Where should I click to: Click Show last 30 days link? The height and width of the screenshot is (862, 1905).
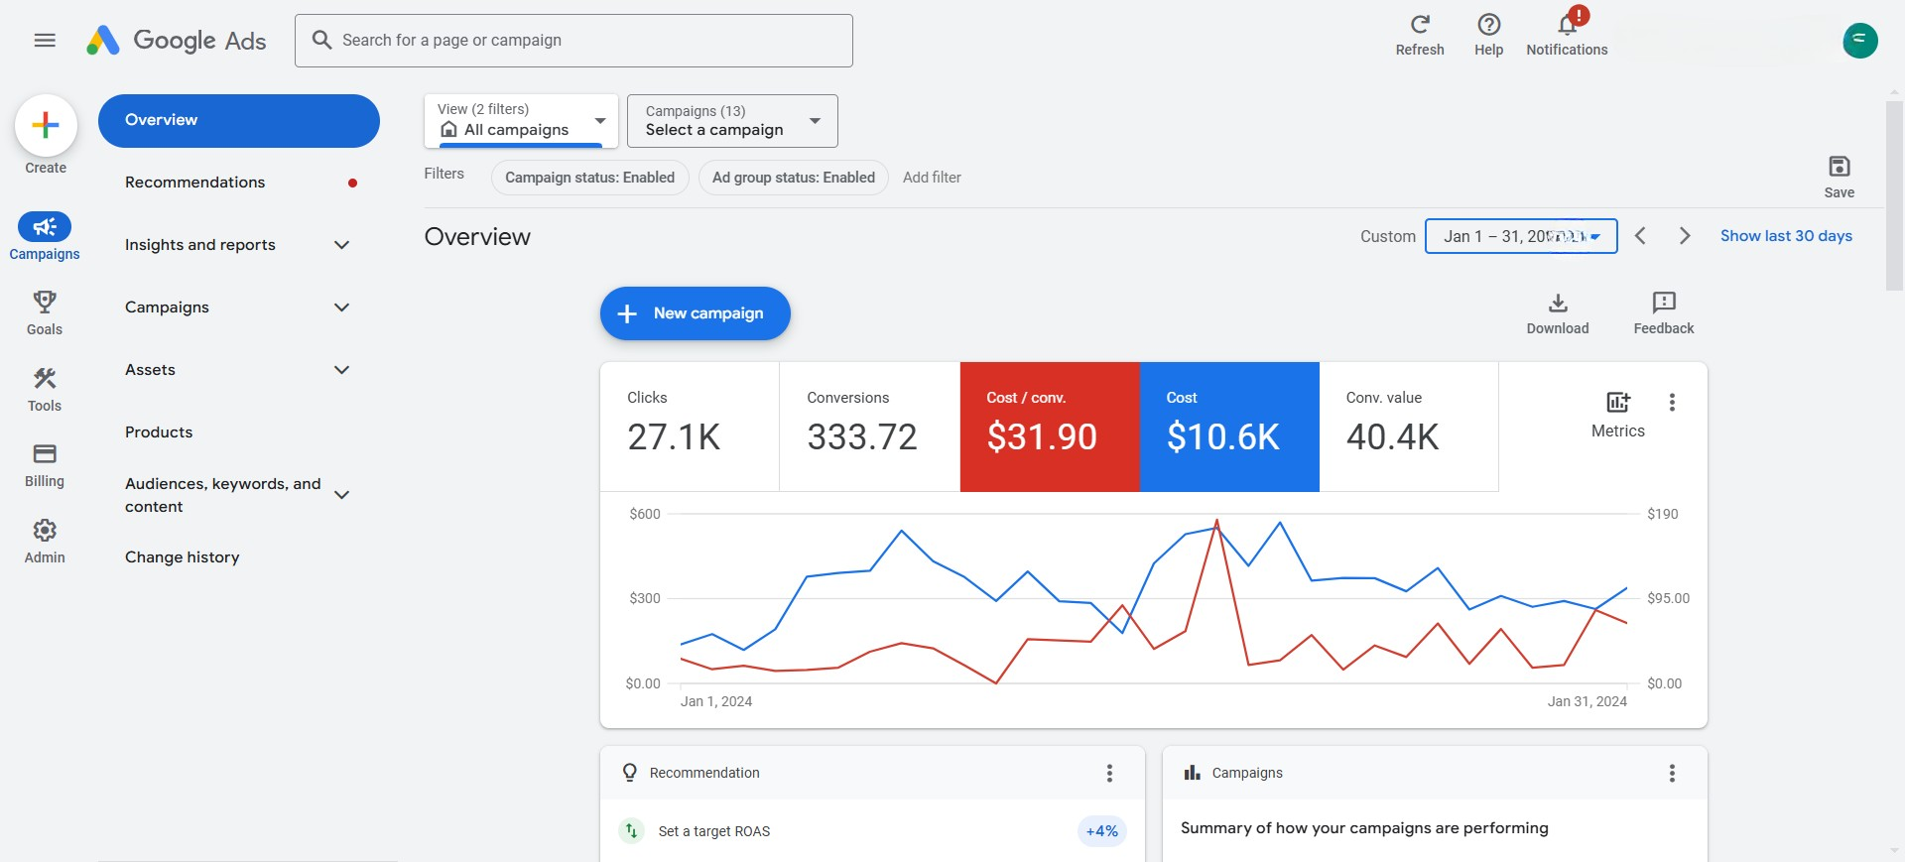point(1786,236)
